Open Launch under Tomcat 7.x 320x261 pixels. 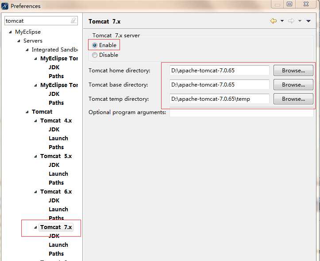pyautogui.click(x=58, y=245)
